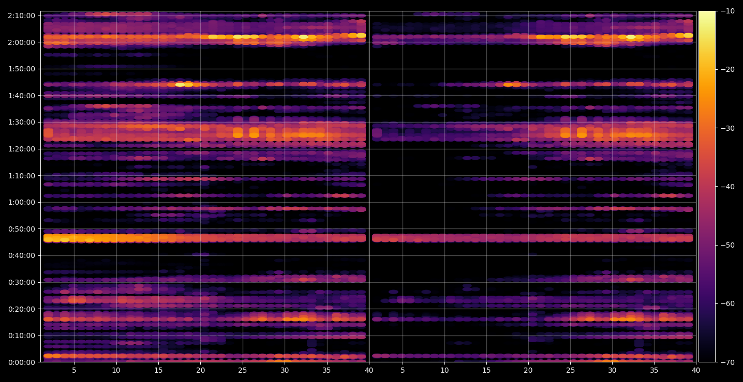Click the -70 colorbar tick label
Image resolution: width=743 pixels, height=382 pixels.
pyautogui.click(x=727, y=362)
